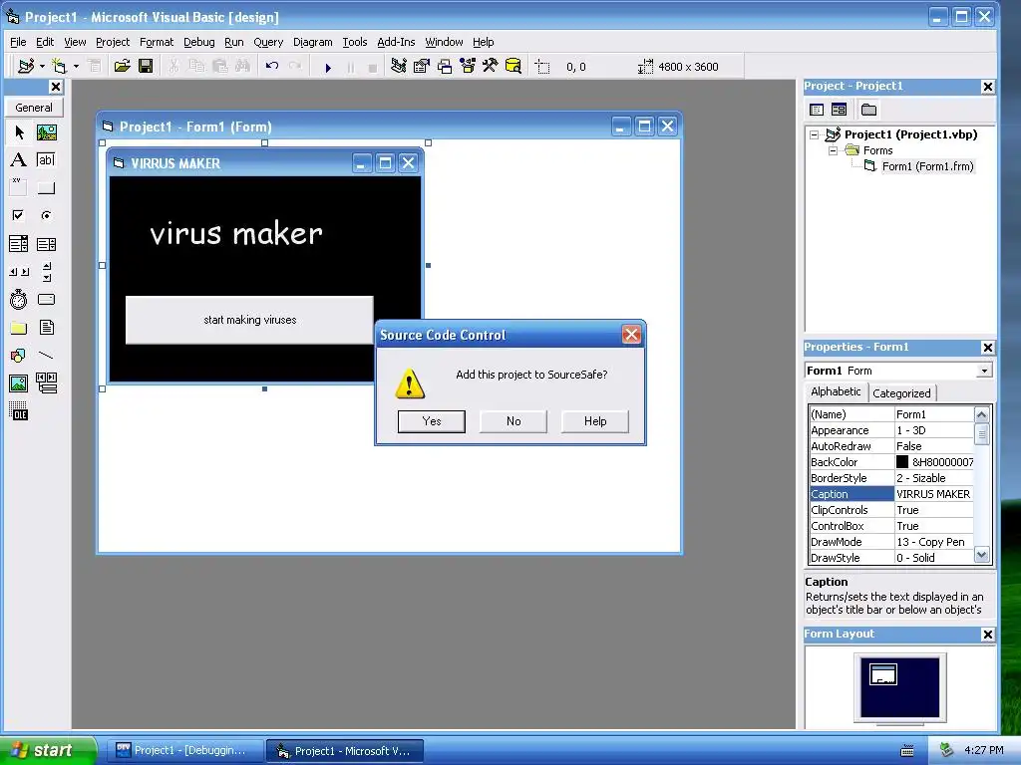Pick the horizontal scrollbar control tool

click(x=19, y=272)
